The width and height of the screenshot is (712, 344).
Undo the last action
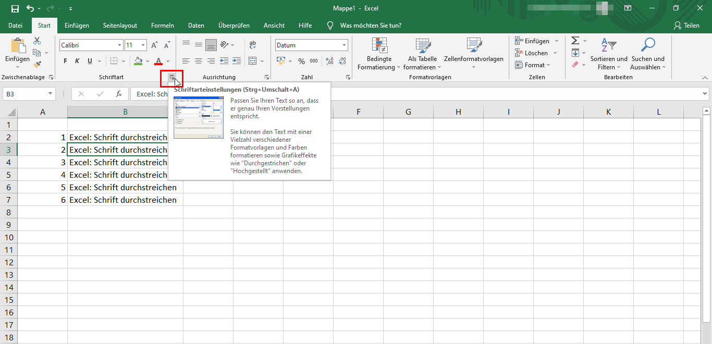[30, 8]
